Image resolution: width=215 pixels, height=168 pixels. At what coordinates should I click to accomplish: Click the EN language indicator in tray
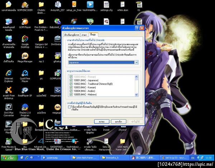tap(193, 158)
